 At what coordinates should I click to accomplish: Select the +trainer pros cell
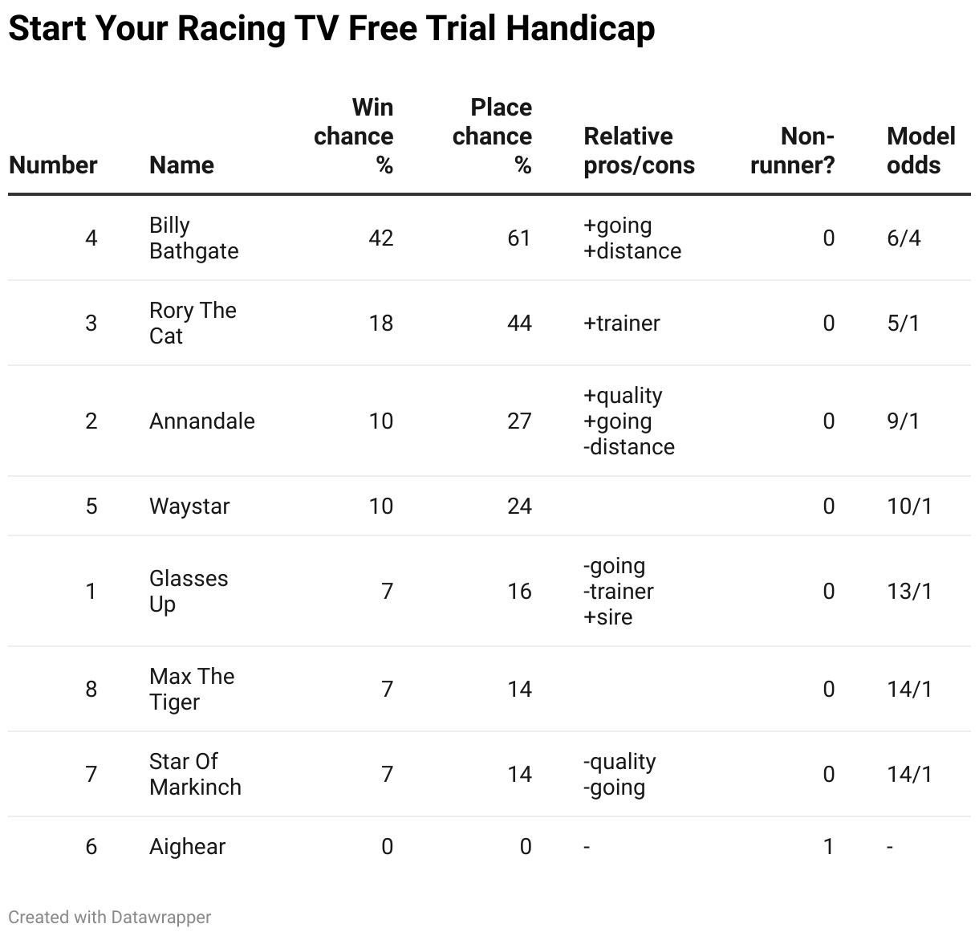622,323
